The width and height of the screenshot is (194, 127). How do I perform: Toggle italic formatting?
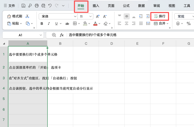[x=49, y=24]
